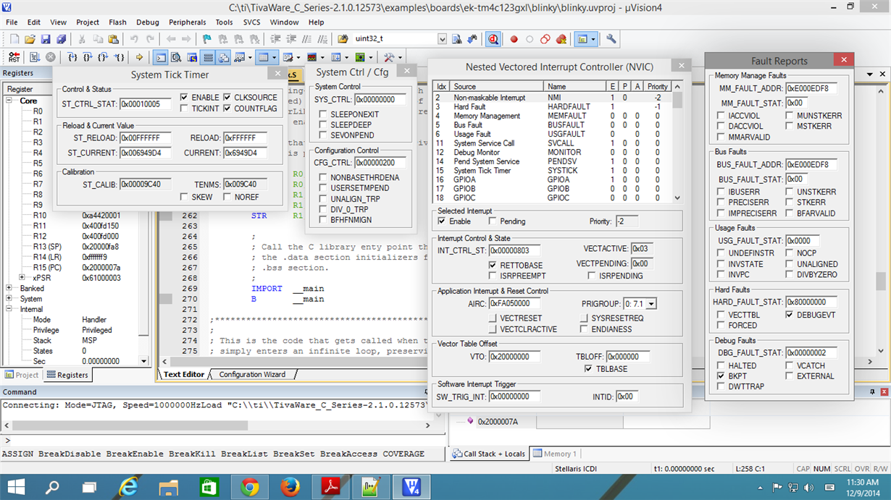Open Internet Explorer from the taskbar
The image size is (891, 500).
(x=129, y=486)
